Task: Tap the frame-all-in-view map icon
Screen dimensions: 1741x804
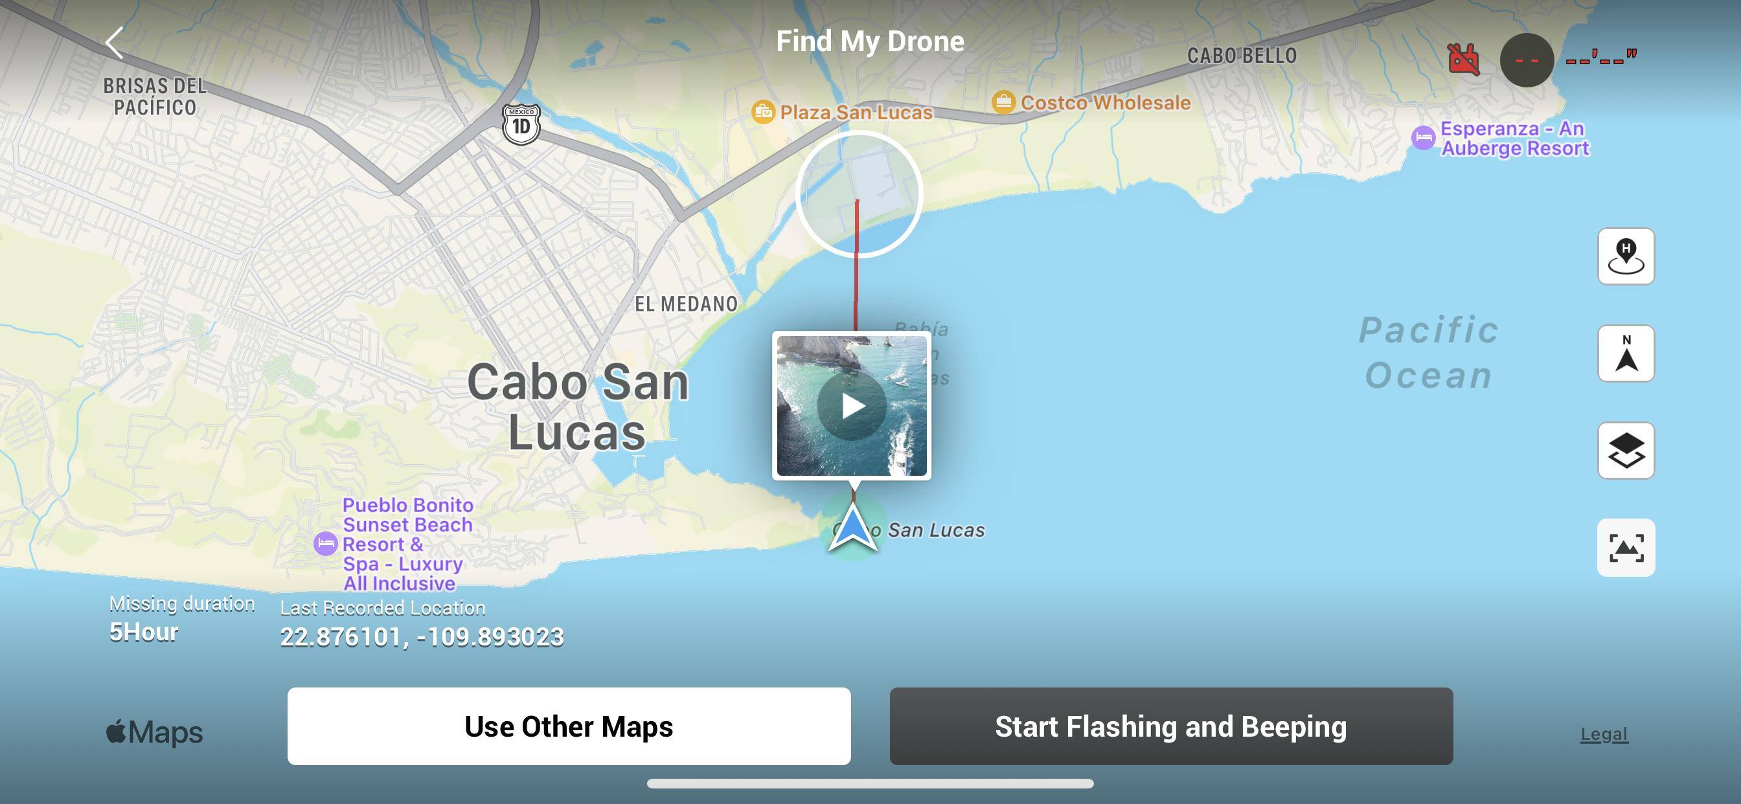Action: pos(1626,548)
